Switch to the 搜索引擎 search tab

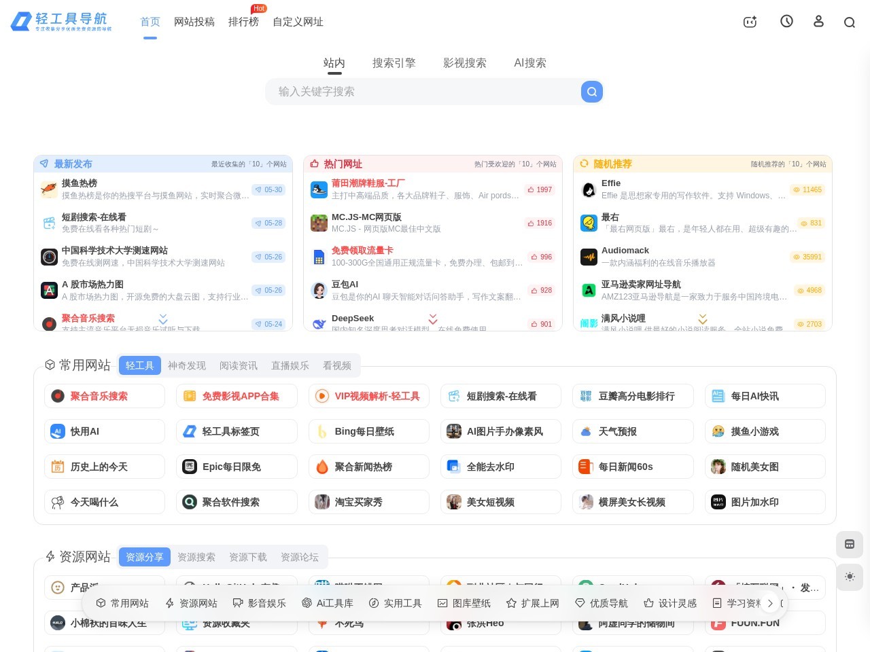click(394, 63)
